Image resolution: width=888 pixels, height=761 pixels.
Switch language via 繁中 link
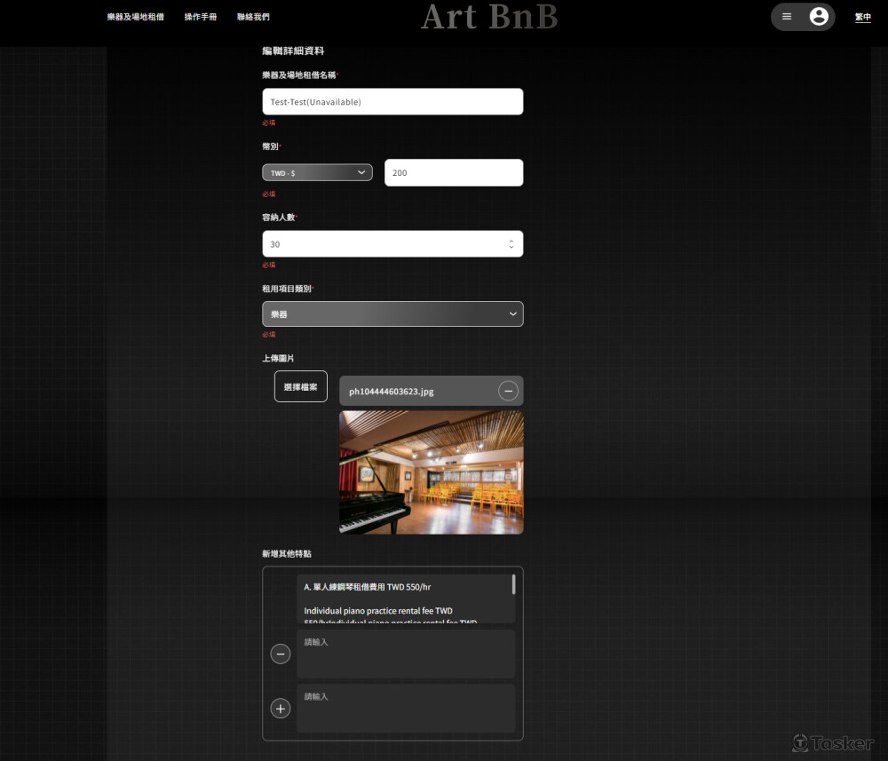click(x=862, y=17)
